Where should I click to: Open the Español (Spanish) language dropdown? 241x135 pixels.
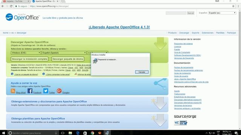coord(64,52)
